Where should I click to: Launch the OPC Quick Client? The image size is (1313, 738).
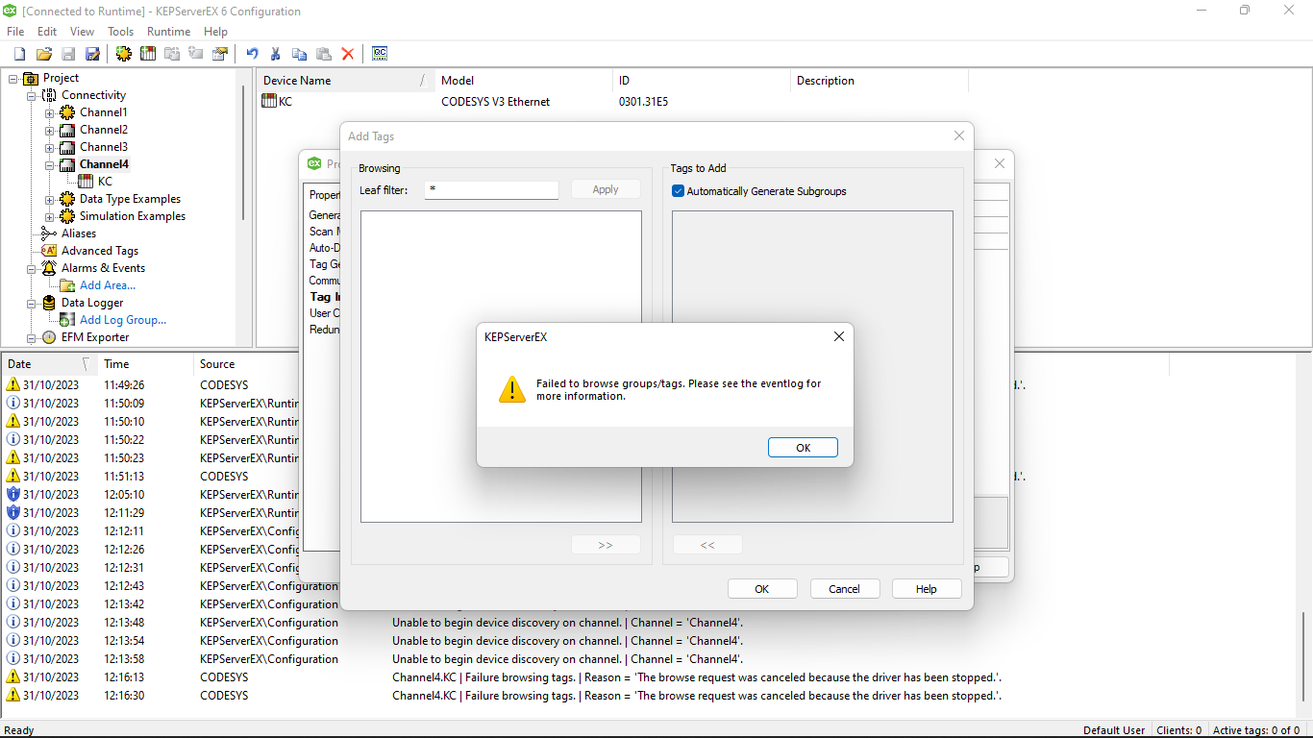[379, 54]
